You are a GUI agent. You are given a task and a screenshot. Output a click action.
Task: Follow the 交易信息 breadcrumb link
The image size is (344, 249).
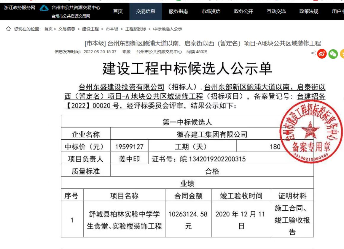tap(67, 29)
